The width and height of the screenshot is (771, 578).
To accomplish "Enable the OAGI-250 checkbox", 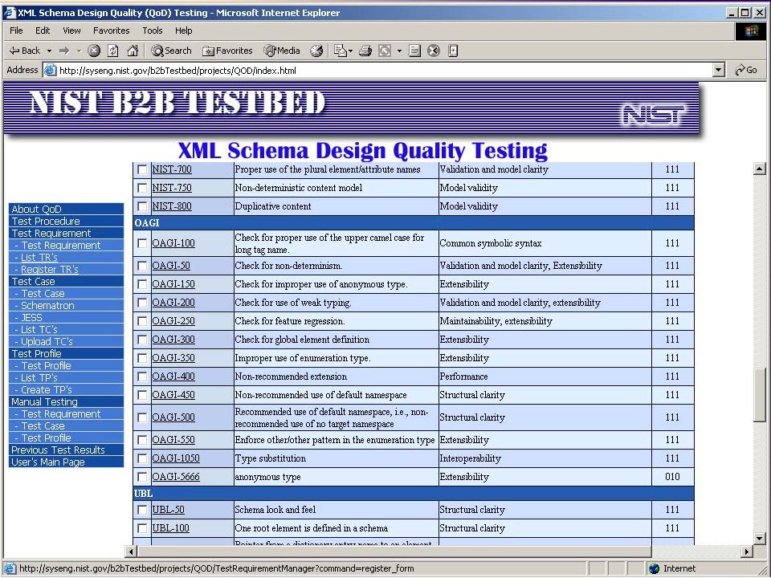I will click(x=142, y=321).
